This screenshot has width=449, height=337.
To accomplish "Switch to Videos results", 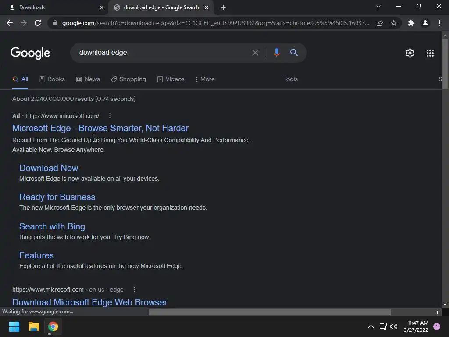I will pyautogui.click(x=171, y=79).
